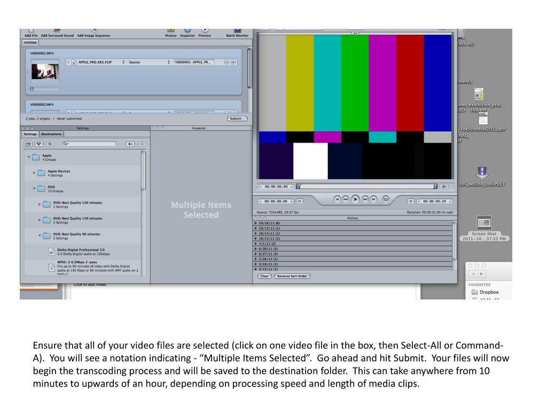Toggle loop playback in preview
Image resolution: width=547 pixels, height=410 pixels.
click(x=386, y=199)
